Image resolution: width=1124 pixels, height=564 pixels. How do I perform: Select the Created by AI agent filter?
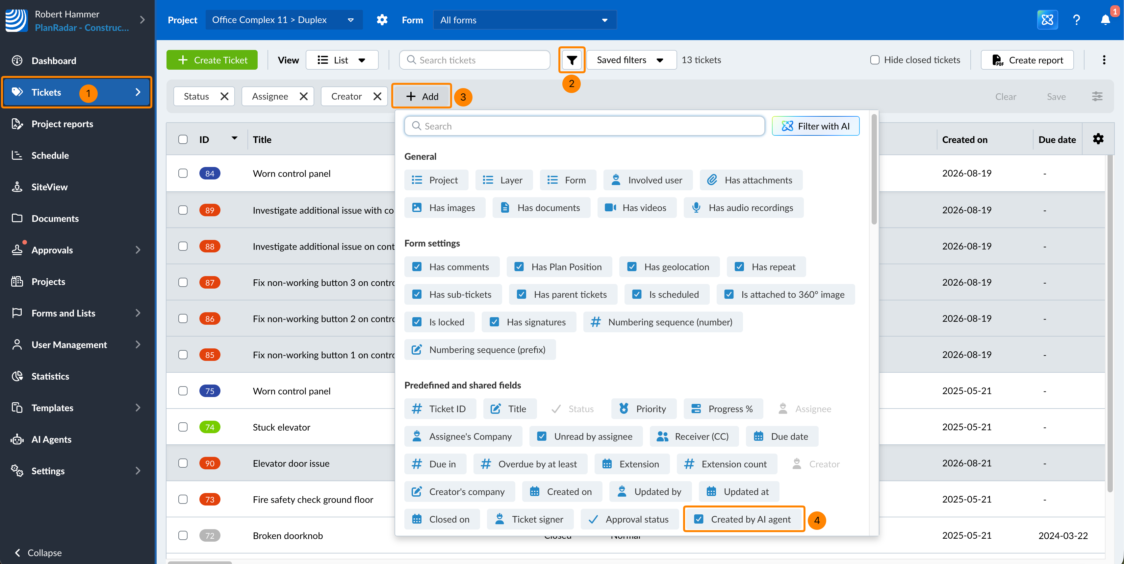point(744,519)
